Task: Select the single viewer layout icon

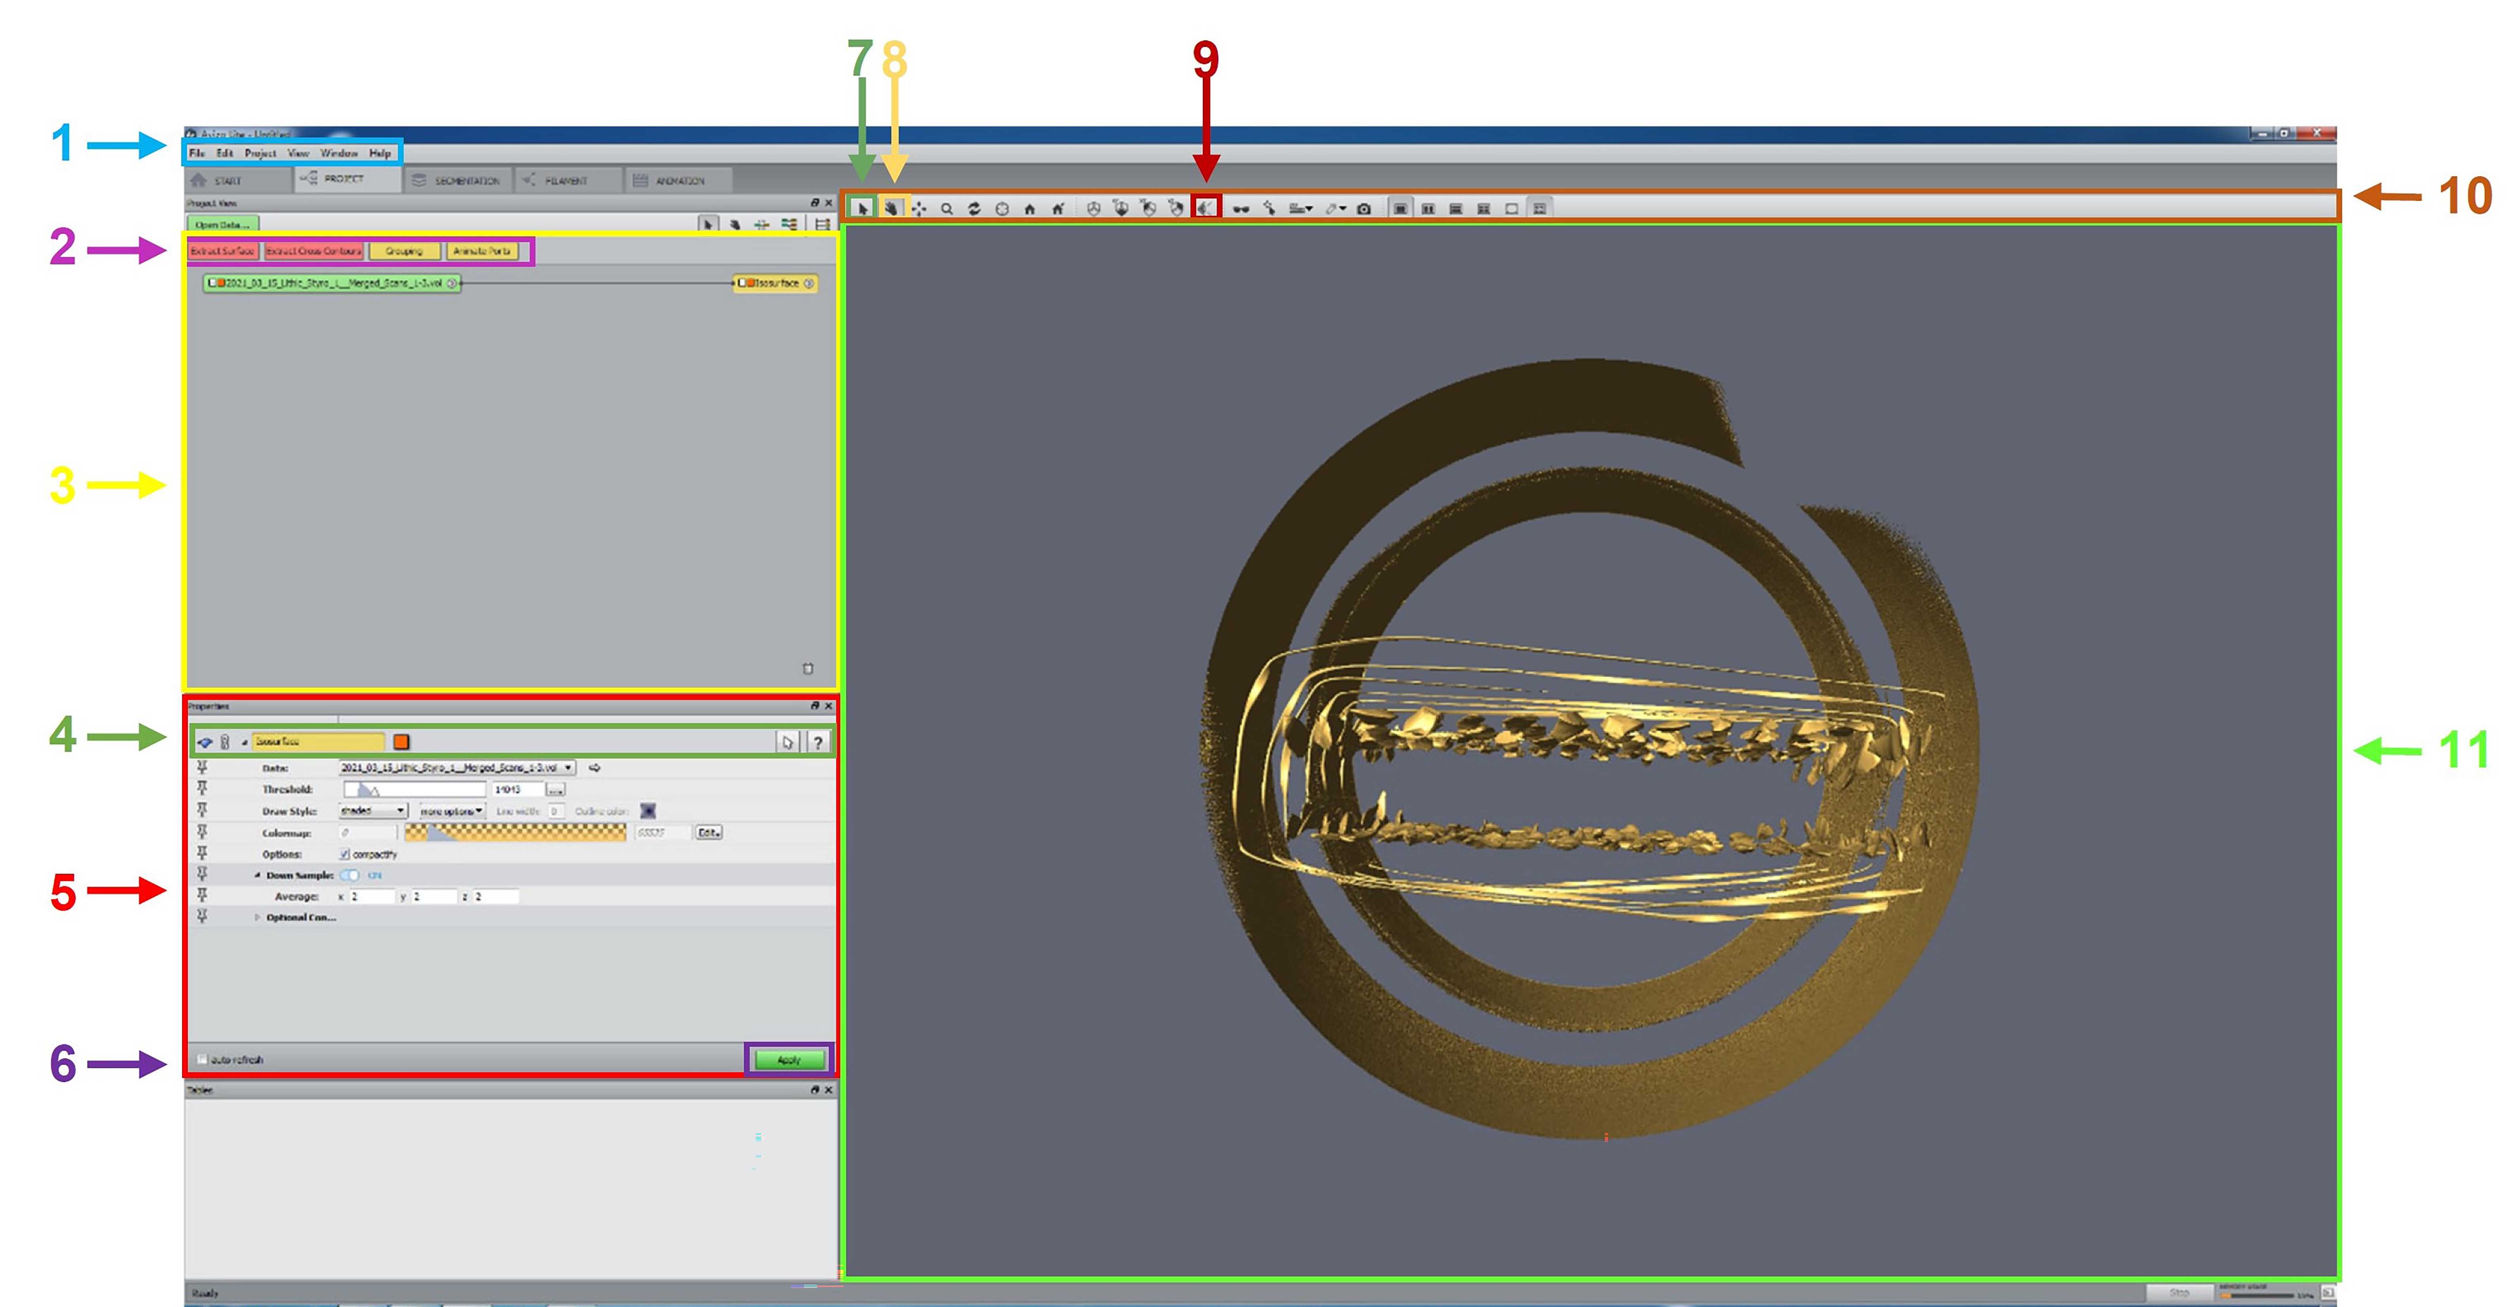Action: coord(1401,208)
